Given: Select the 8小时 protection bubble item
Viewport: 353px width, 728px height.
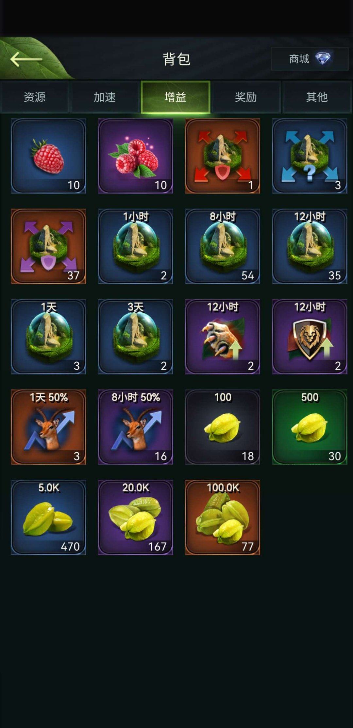Looking at the screenshot, I should [x=223, y=246].
